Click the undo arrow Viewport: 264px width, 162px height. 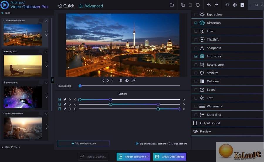[209, 5]
